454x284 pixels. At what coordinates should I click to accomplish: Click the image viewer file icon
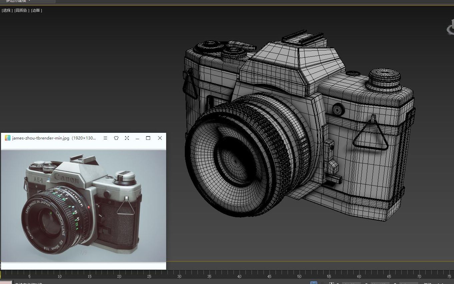(x=7, y=138)
